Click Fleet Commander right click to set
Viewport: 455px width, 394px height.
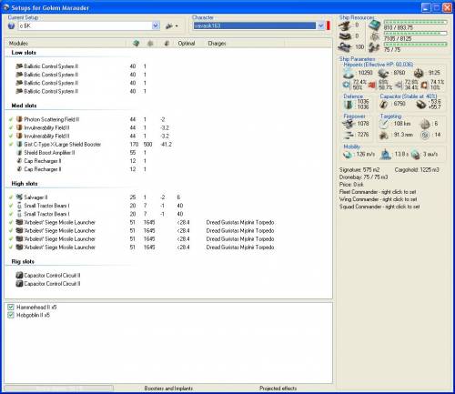378,192
